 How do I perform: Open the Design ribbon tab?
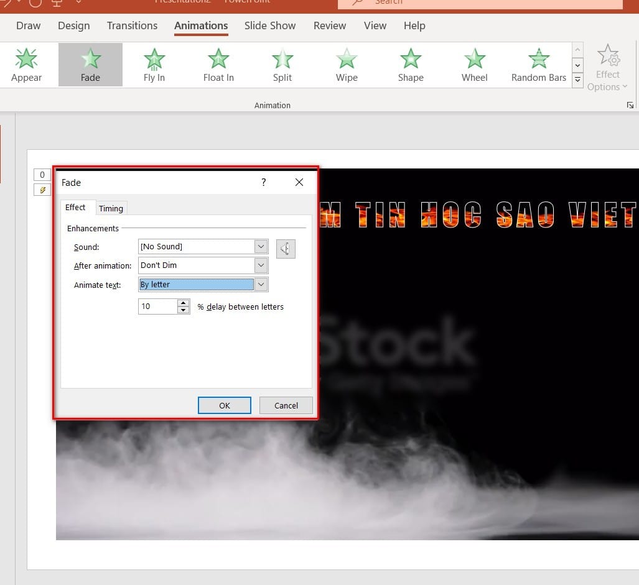pyautogui.click(x=74, y=25)
